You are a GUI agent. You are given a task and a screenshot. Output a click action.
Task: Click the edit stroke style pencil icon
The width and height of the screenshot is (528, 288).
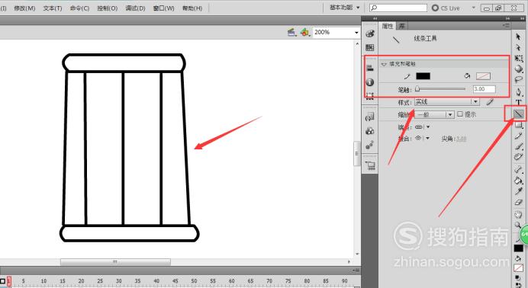tap(490, 101)
